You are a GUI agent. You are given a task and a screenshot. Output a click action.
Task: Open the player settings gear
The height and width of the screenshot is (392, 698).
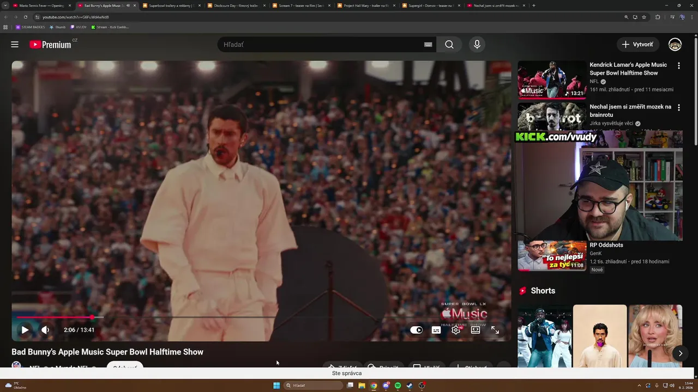pos(456,330)
